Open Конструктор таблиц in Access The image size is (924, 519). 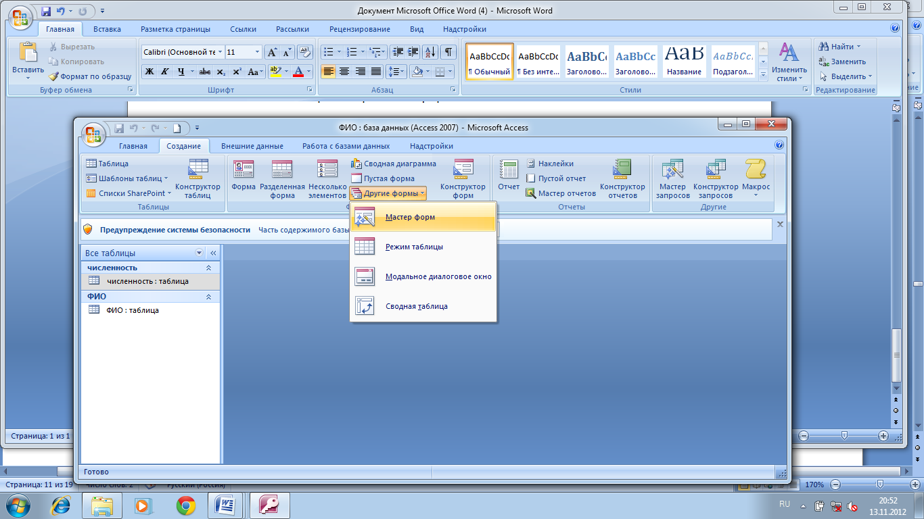[x=198, y=179]
